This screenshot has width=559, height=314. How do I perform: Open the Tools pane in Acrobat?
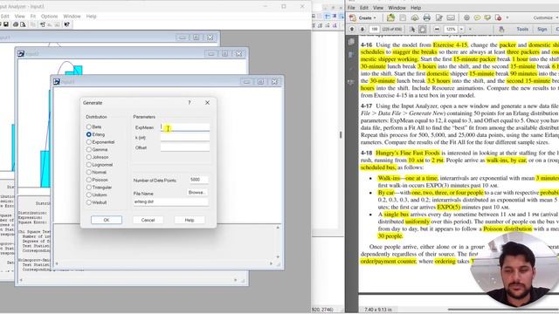tap(522, 29)
